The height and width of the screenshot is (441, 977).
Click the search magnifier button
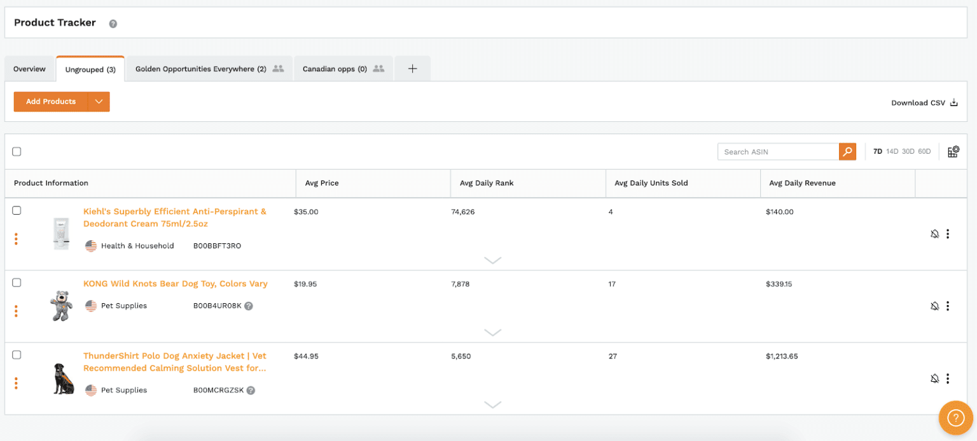[x=847, y=151]
